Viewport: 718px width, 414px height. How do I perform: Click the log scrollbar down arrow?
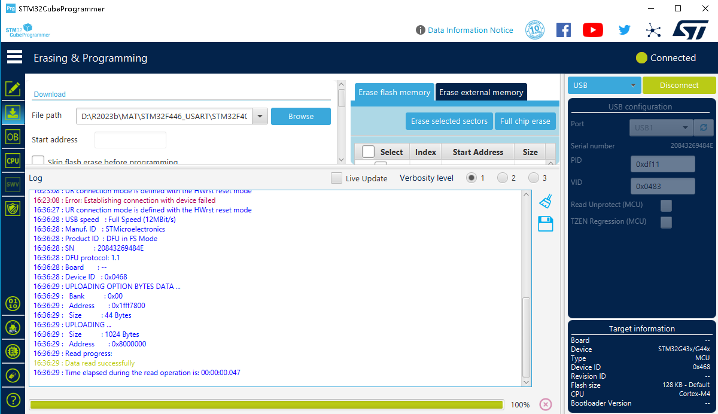pyautogui.click(x=527, y=382)
